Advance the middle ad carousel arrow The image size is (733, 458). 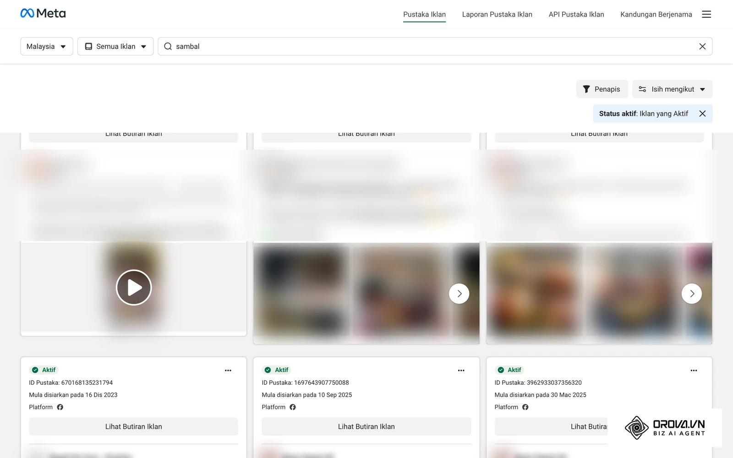point(459,294)
